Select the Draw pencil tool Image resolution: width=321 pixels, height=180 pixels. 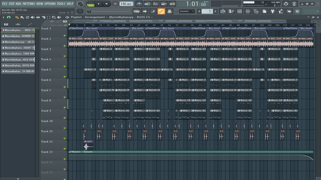click(x=17, y=17)
